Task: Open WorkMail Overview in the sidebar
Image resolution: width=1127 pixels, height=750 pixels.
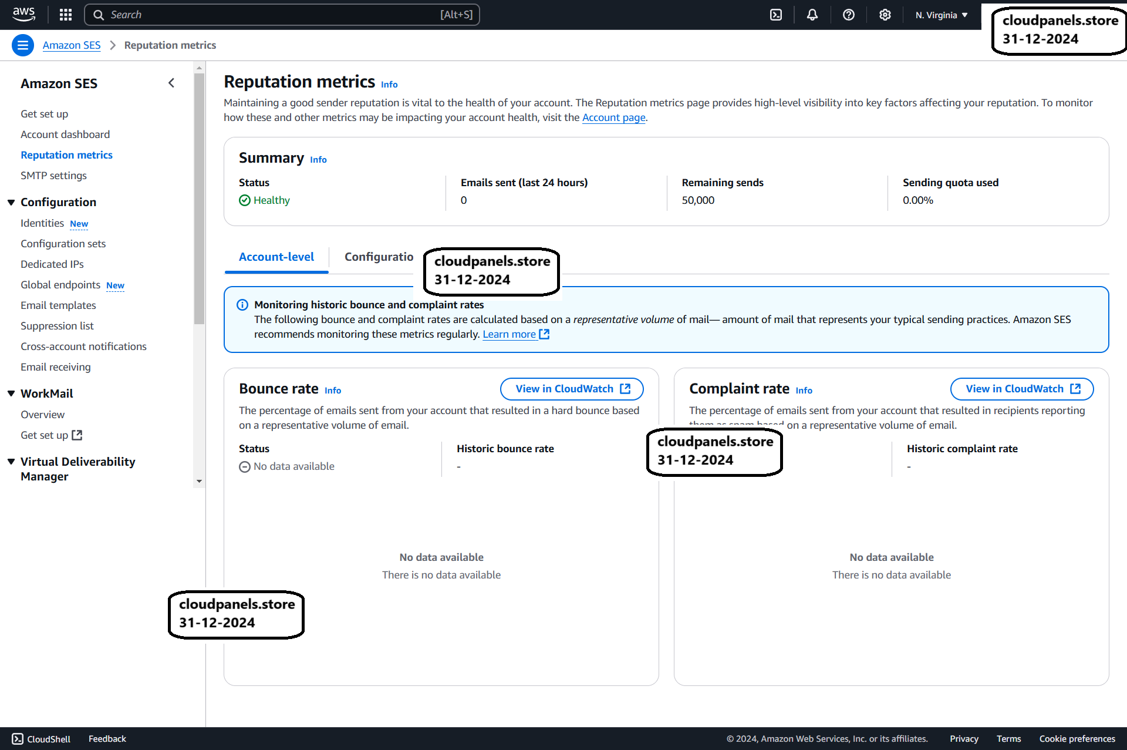Action: pyautogui.click(x=42, y=415)
